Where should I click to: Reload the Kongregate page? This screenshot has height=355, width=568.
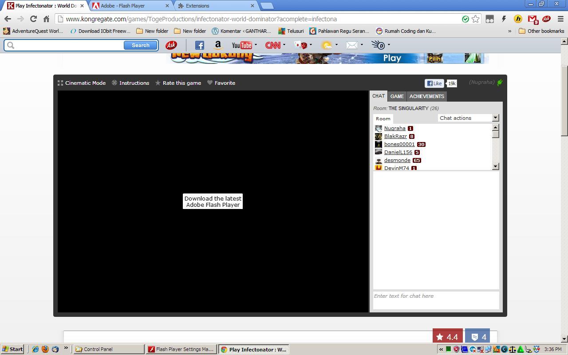[33, 19]
